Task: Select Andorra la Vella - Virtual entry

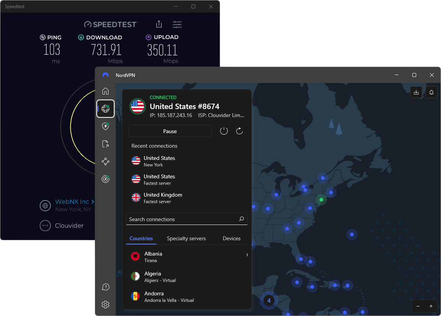Action: (x=187, y=296)
